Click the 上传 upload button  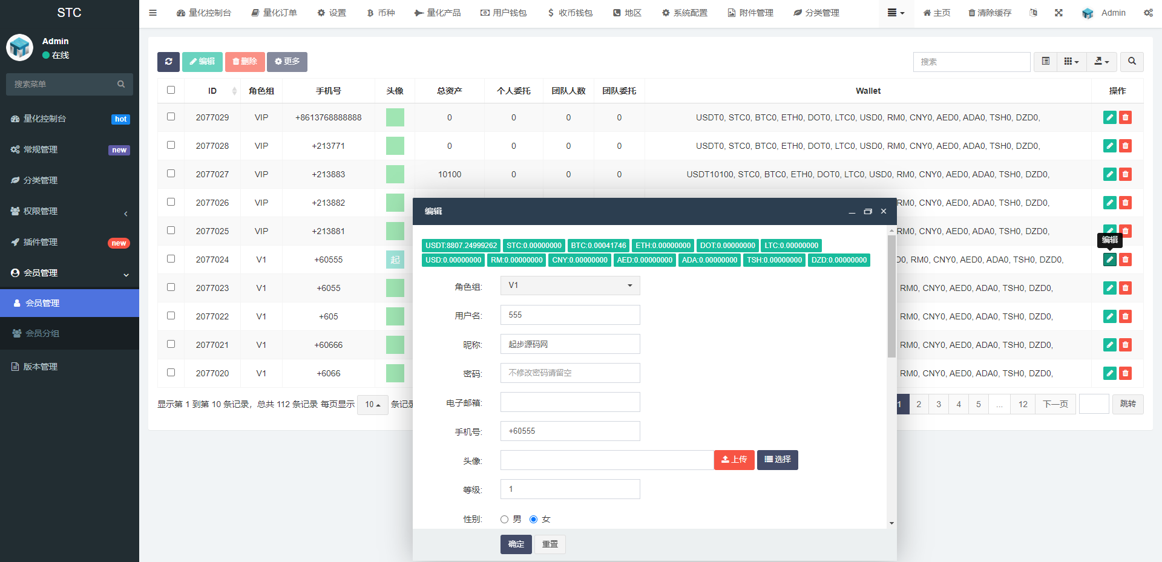click(x=734, y=460)
